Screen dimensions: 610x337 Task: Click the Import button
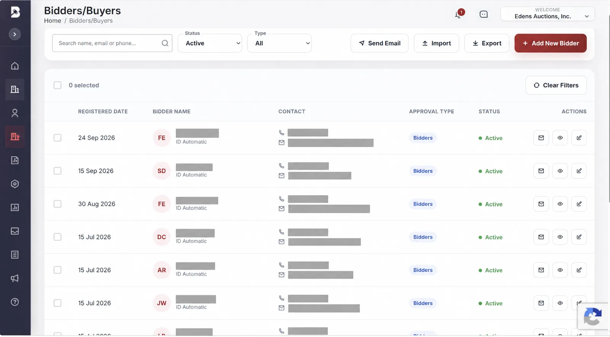437,43
